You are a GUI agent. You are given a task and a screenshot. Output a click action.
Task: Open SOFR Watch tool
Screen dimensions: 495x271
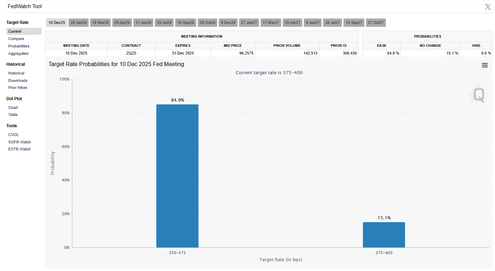tap(20, 142)
